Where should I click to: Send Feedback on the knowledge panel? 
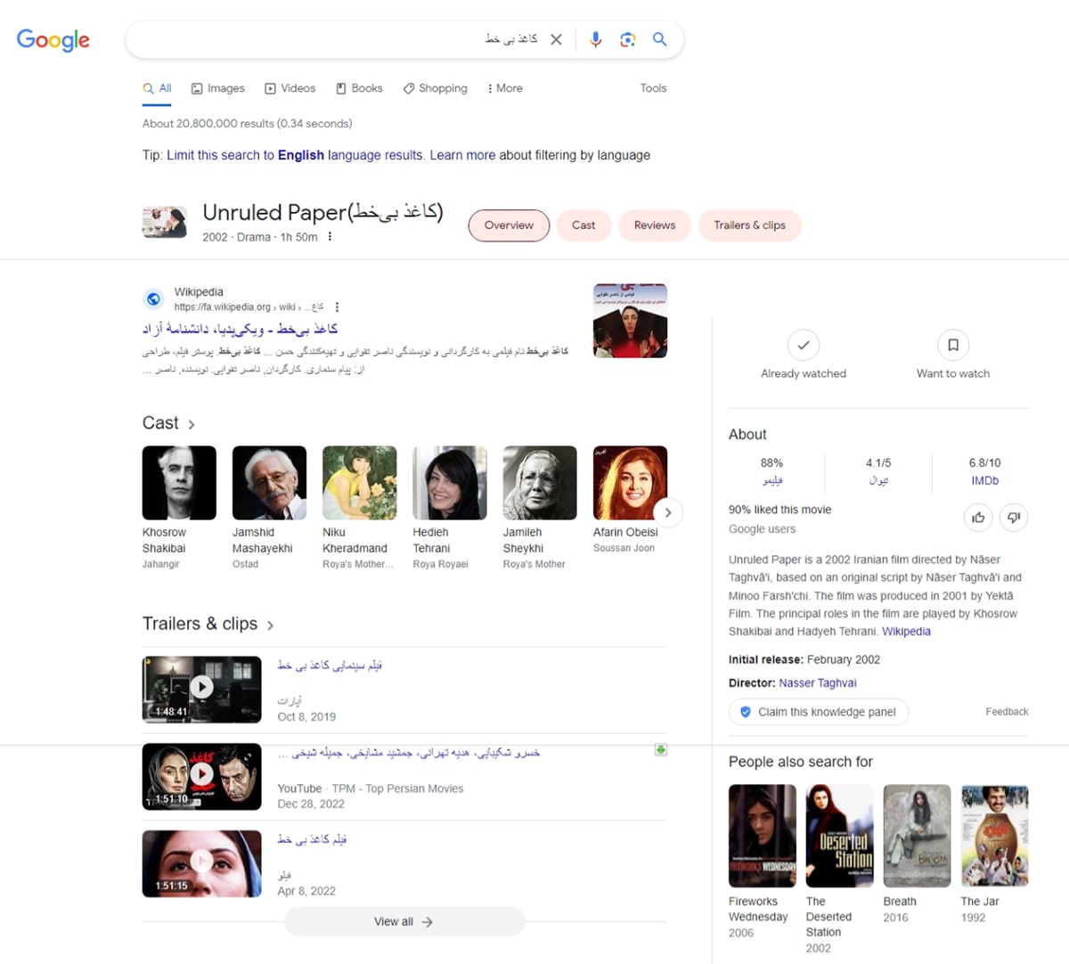pos(1007,712)
